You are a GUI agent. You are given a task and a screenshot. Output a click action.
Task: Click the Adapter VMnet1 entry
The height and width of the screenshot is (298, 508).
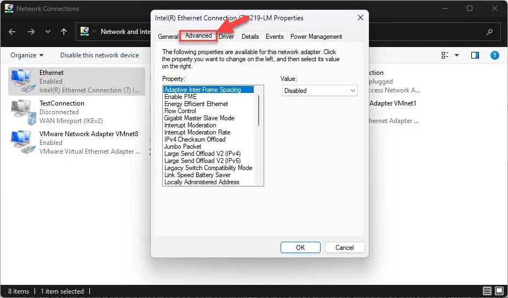393,103
